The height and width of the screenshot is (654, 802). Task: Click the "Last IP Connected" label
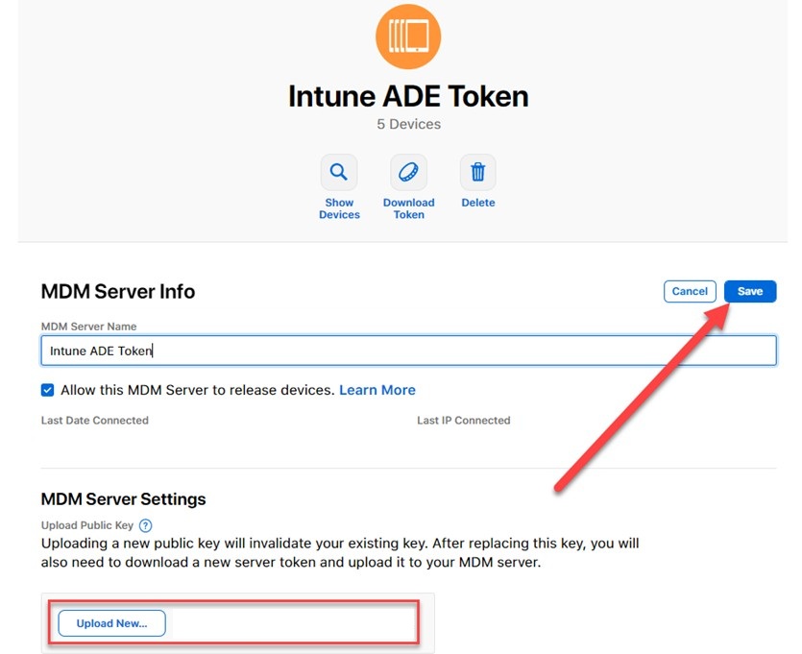click(x=463, y=421)
